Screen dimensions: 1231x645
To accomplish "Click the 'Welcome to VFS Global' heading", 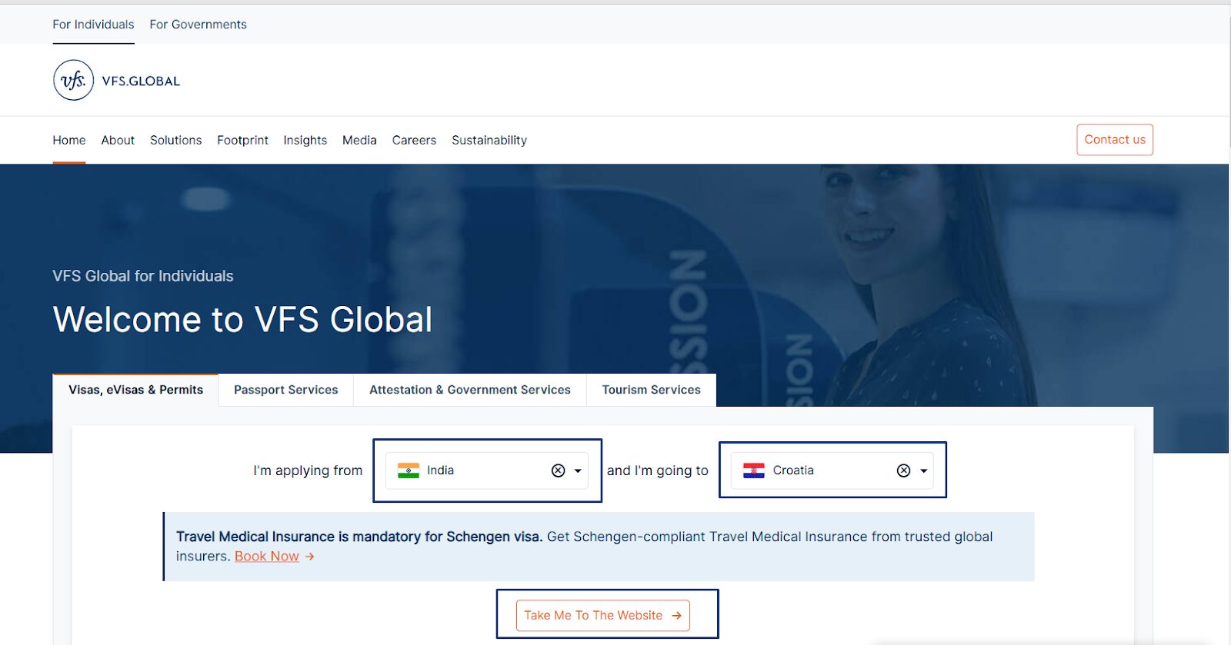I will (242, 320).
